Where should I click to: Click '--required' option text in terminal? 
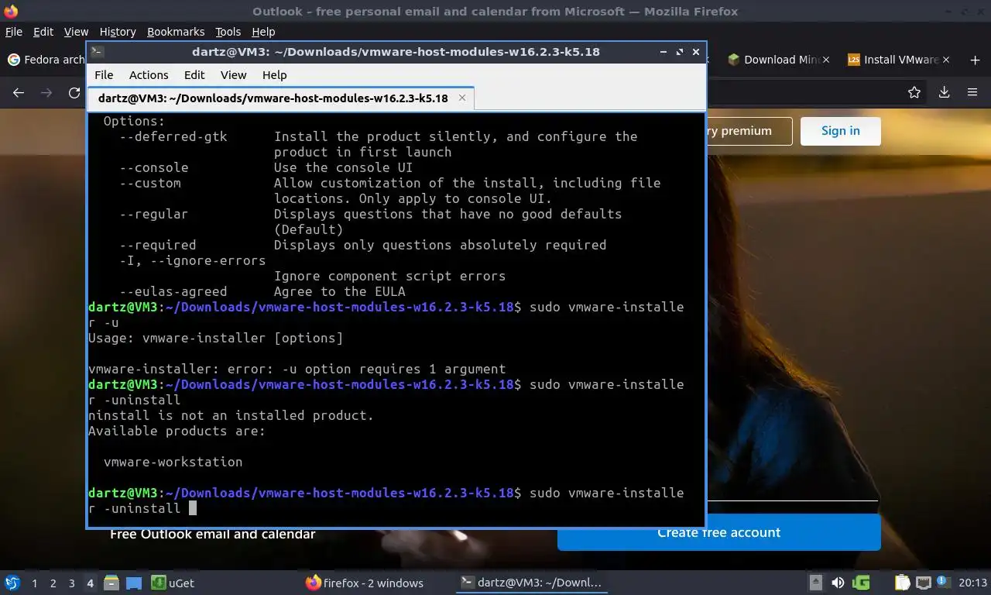[157, 245]
